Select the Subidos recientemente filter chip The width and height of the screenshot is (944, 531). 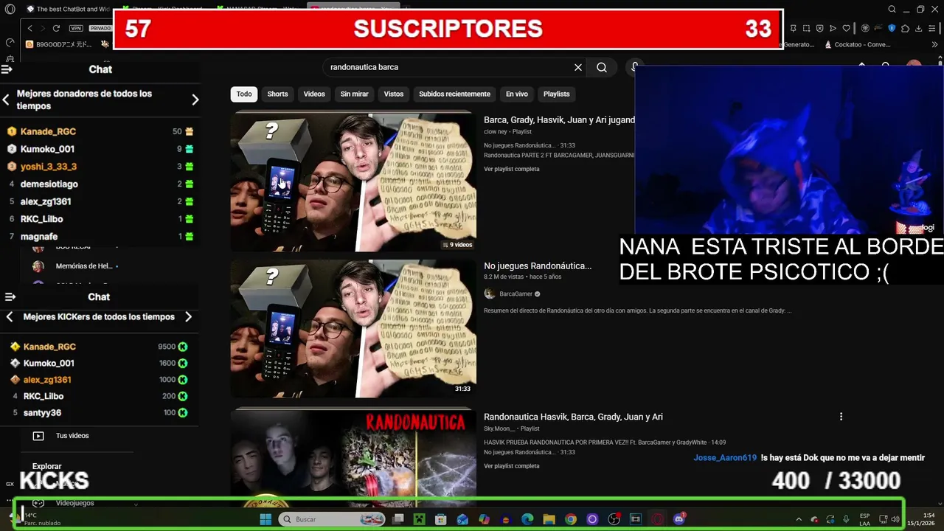pos(454,94)
